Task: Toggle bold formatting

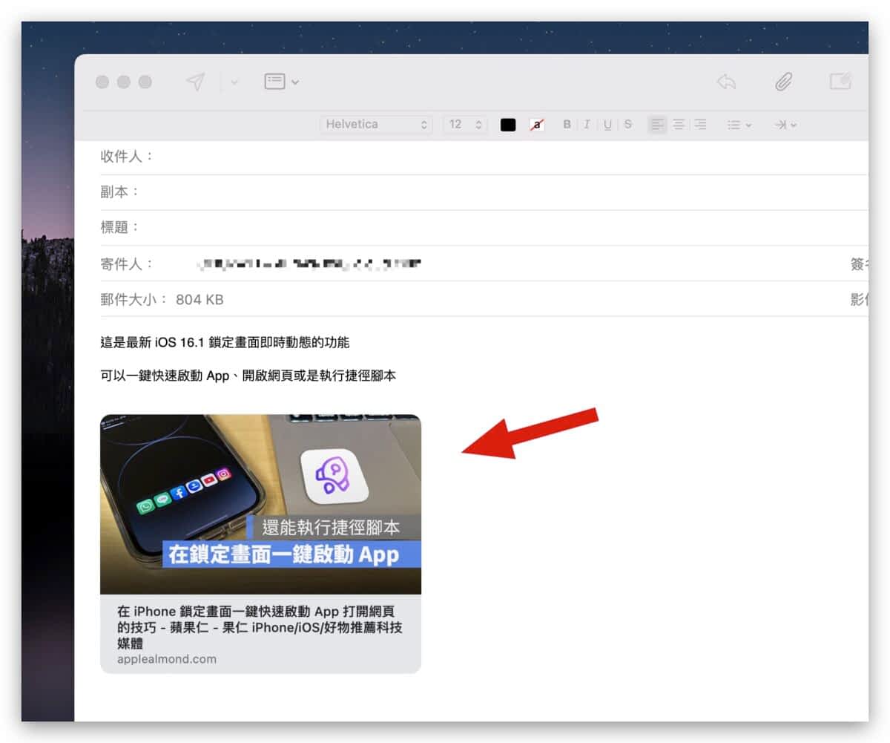Action: coord(567,125)
